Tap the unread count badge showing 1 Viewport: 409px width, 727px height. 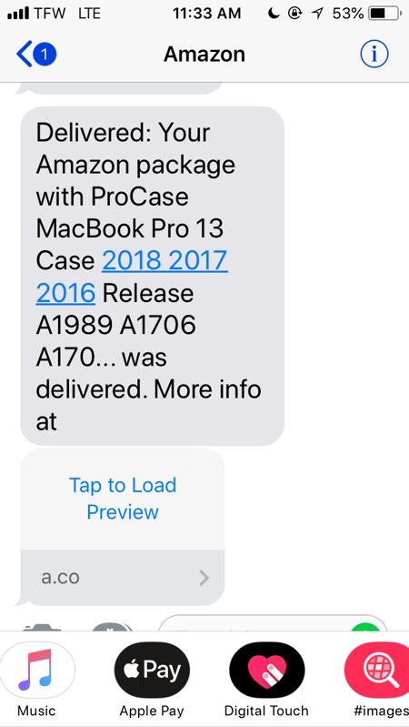[45, 55]
